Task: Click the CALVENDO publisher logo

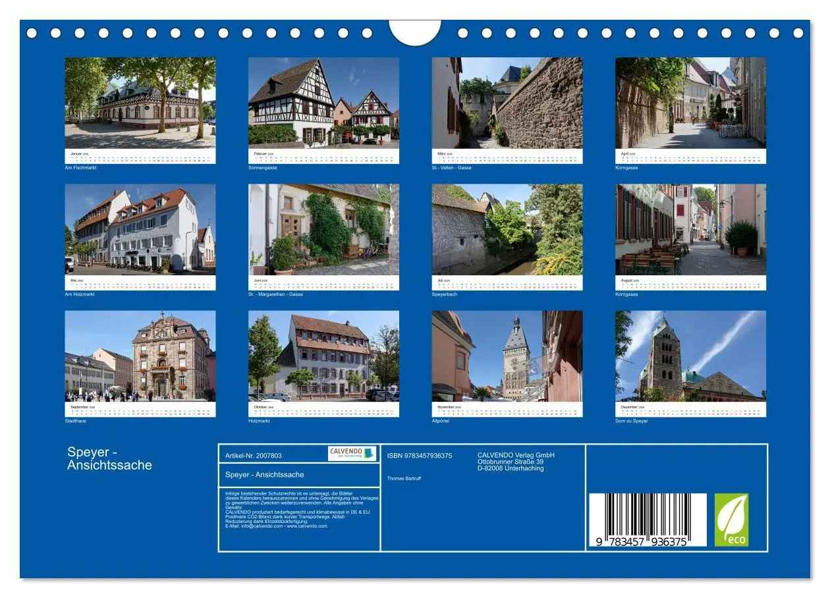Action: coord(347,453)
